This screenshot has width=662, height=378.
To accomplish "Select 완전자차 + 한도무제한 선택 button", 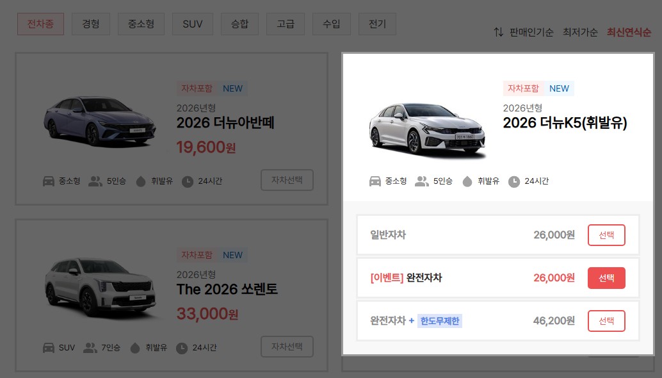I will tap(606, 321).
